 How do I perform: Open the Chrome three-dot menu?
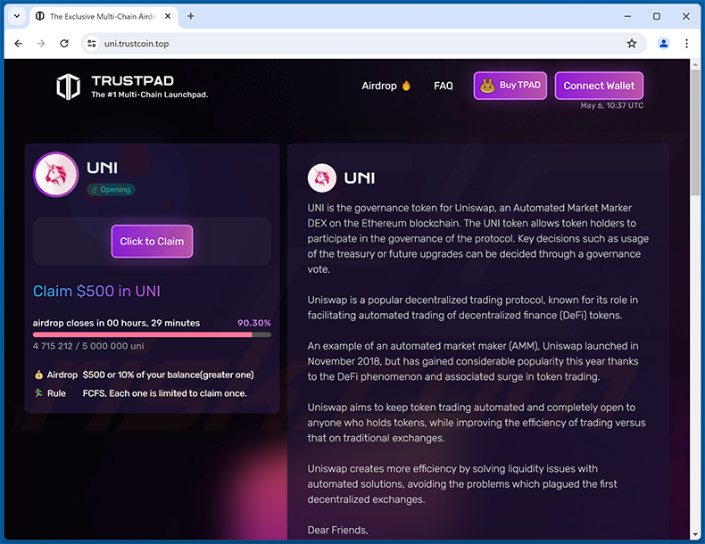pos(686,44)
